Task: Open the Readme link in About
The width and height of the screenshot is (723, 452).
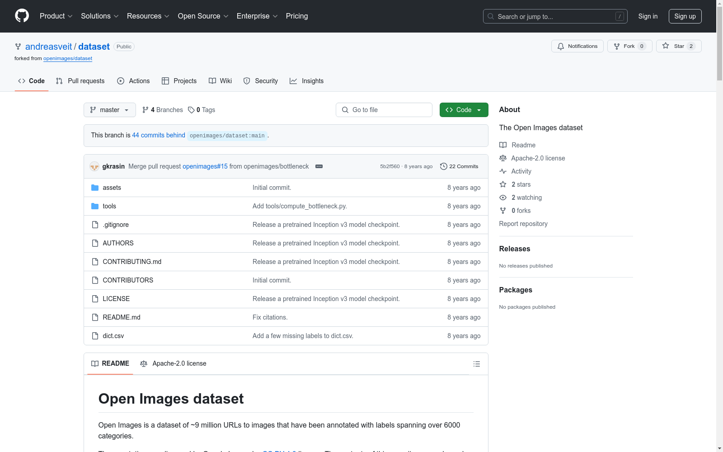Action: (517, 145)
